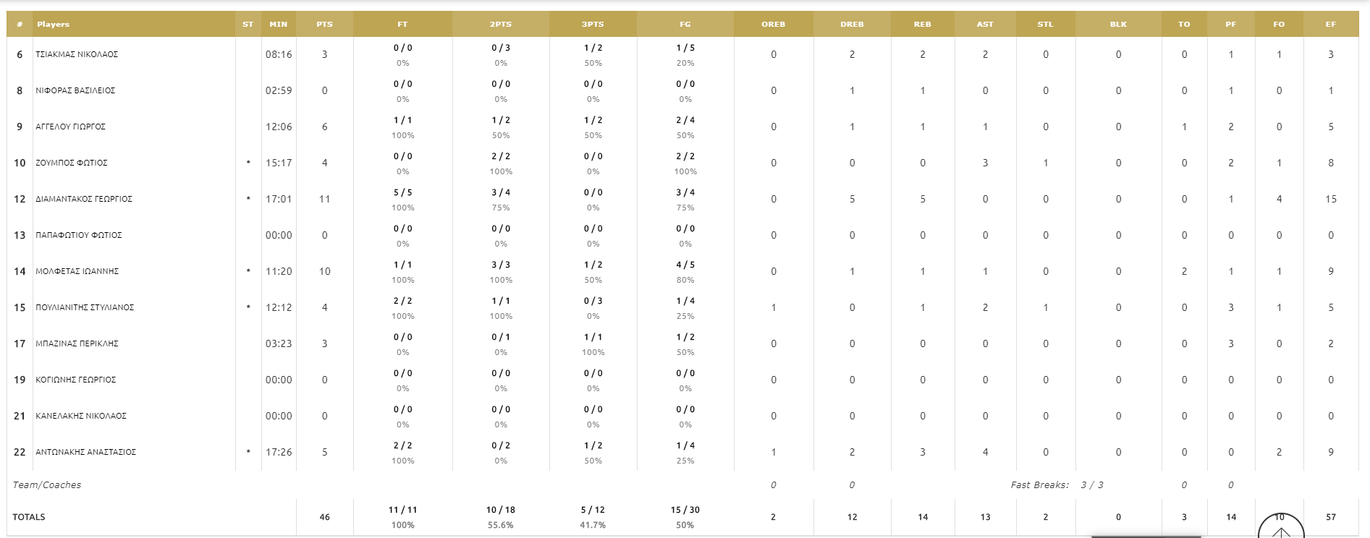This screenshot has height=538, width=1370.
Task: Click the Team/Coaches row label
Action: (x=47, y=485)
